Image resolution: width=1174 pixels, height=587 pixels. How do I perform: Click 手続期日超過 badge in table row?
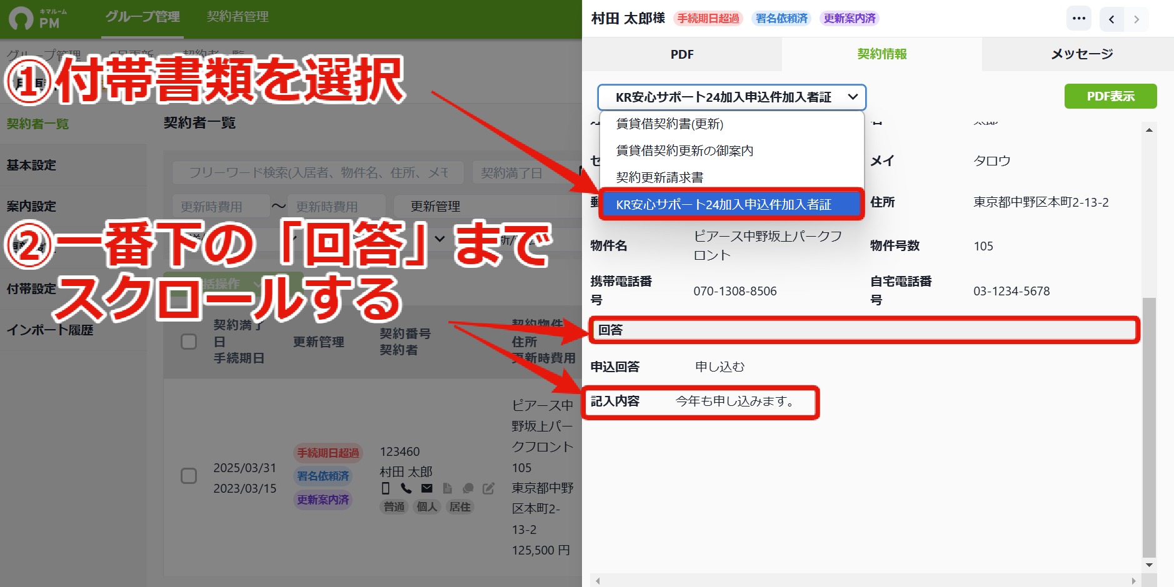click(328, 453)
